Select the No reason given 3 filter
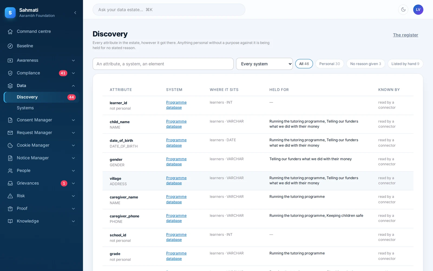This screenshot has height=271, width=433. (365, 64)
